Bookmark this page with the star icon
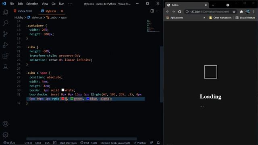Viewport: 258px width, 145px height. click(234, 12)
